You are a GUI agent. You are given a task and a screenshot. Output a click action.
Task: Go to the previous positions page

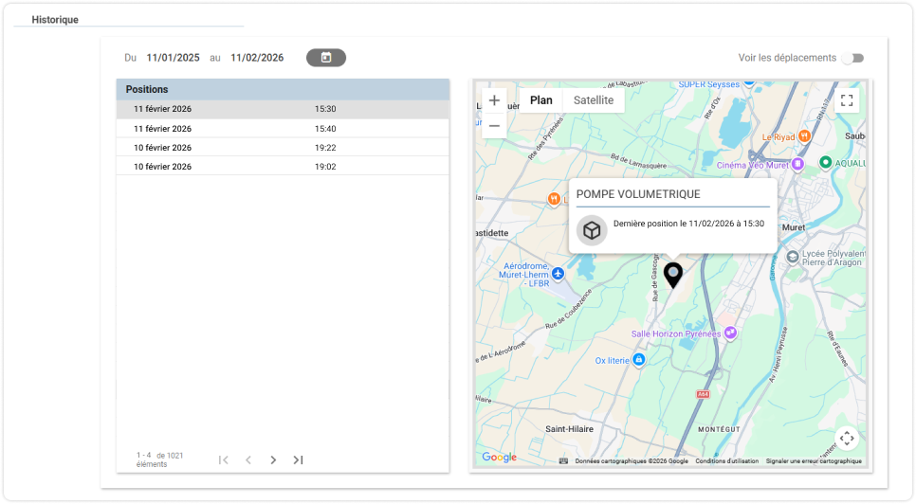click(x=248, y=459)
